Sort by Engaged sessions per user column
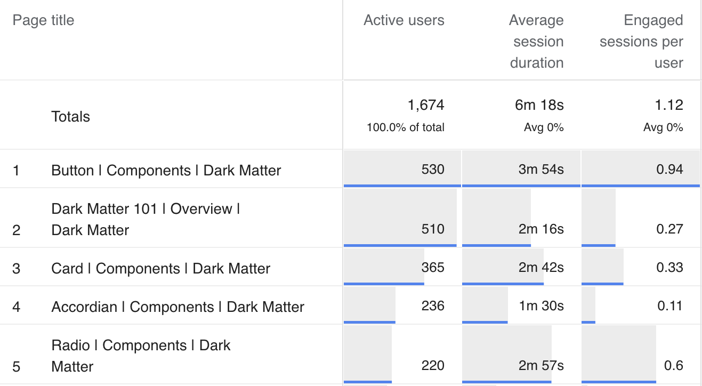This screenshot has height=386, width=702. pyautogui.click(x=652, y=42)
